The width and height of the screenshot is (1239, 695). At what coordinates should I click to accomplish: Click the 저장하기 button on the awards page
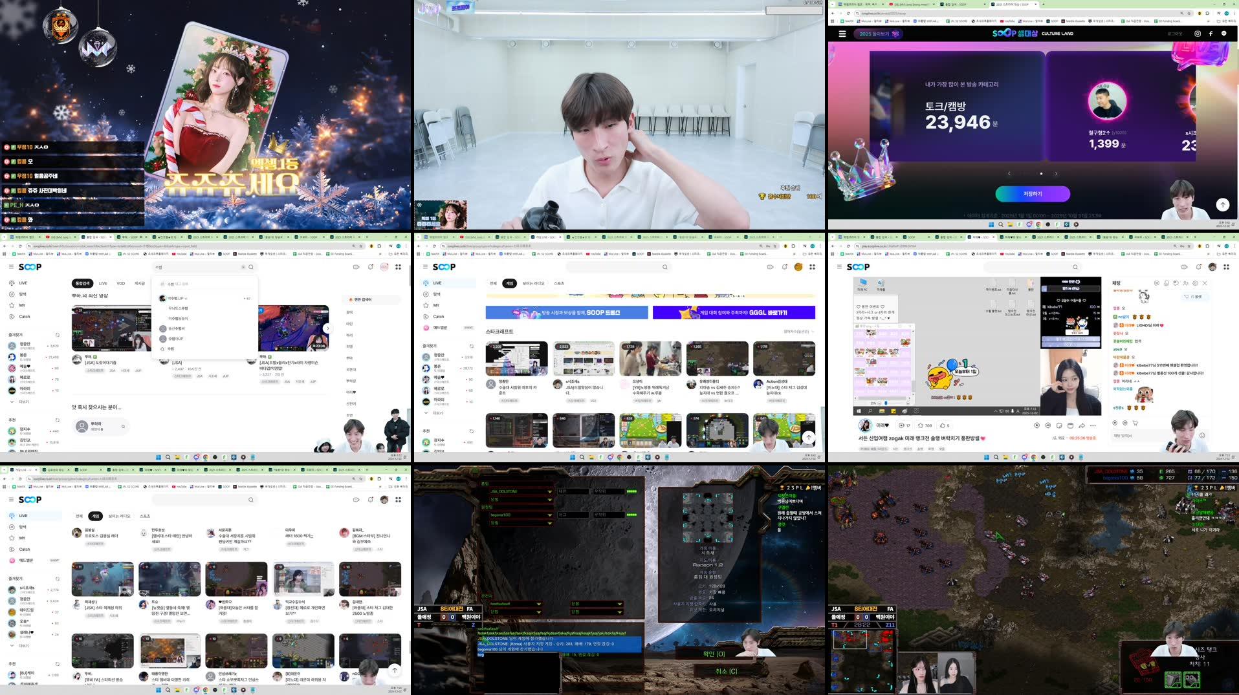1032,194
